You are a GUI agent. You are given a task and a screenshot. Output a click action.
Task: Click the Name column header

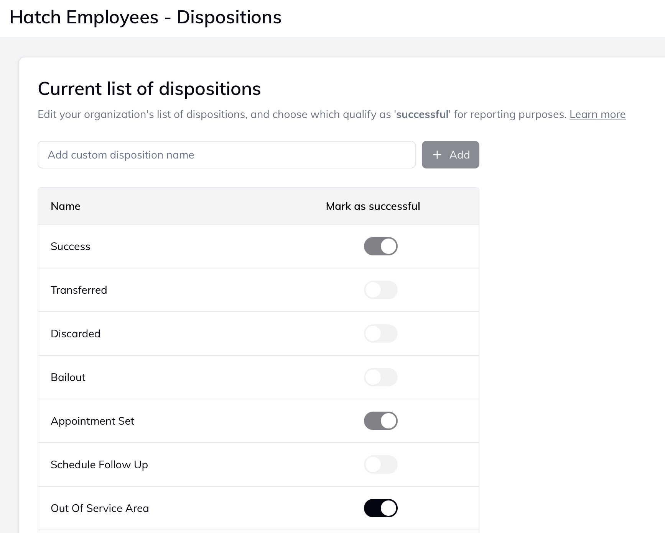tap(66, 206)
